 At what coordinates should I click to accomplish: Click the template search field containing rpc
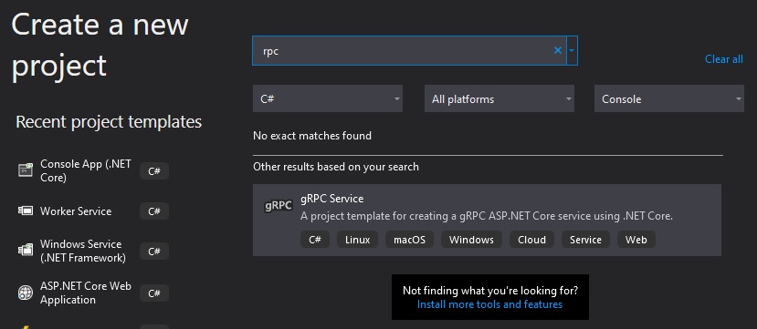409,50
